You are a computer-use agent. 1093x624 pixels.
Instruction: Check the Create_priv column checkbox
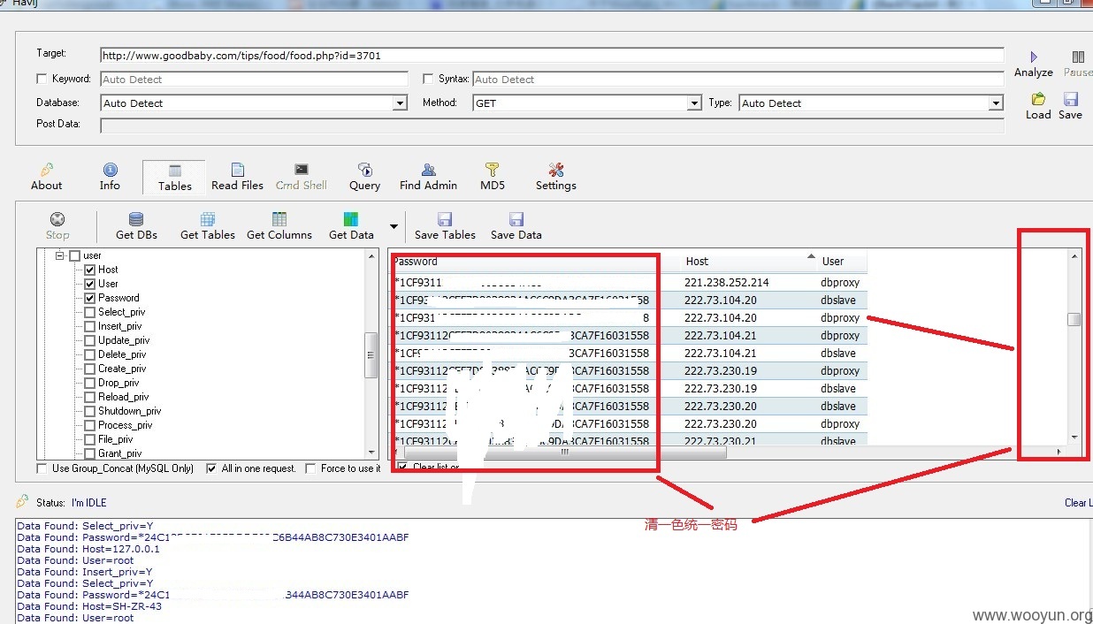click(90, 369)
